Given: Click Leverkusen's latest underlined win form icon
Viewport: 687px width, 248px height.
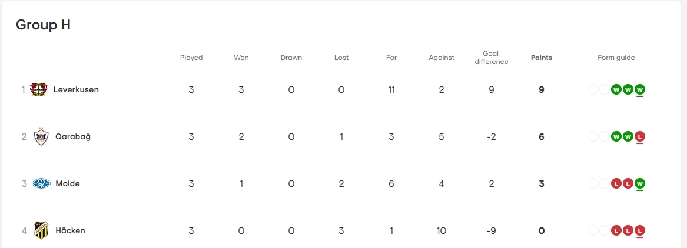Looking at the screenshot, I should (x=640, y=90).
